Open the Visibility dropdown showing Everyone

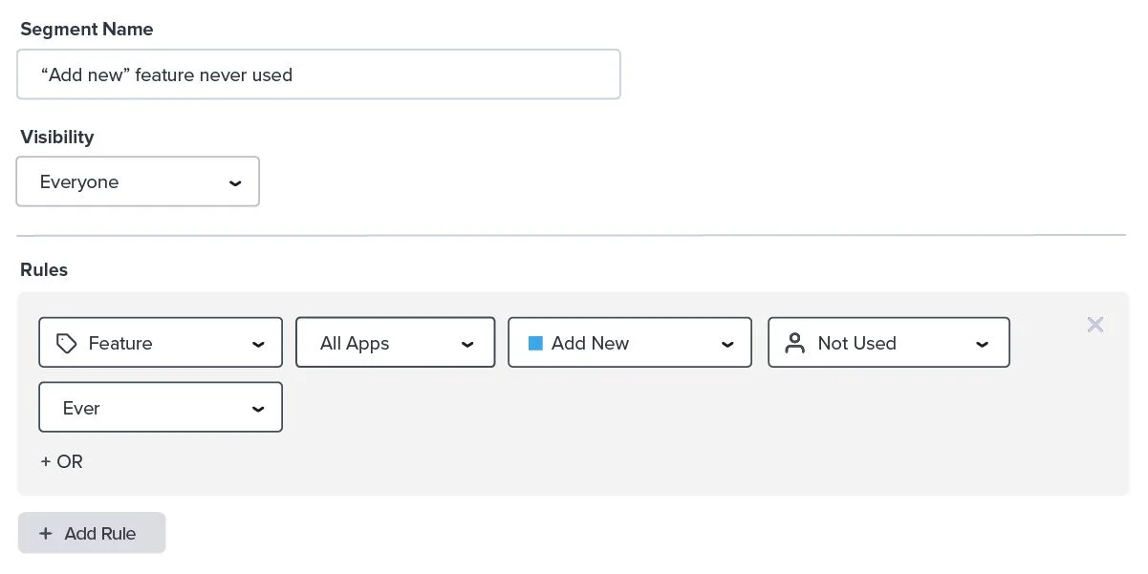138,182
